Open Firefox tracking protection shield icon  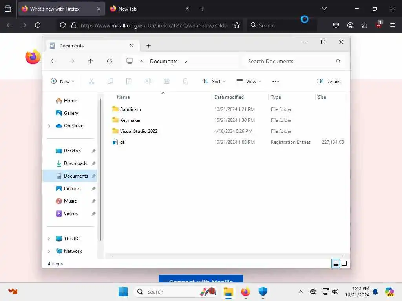[x=63, y=25]
